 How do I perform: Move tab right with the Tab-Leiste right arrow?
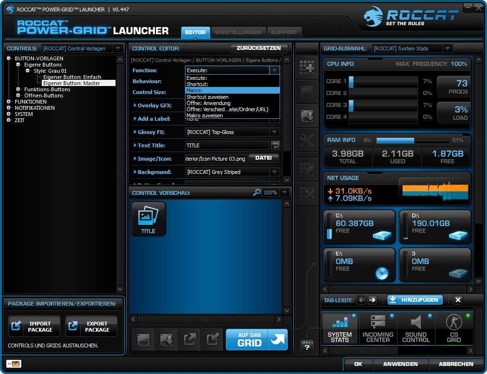tap(372, 300)
